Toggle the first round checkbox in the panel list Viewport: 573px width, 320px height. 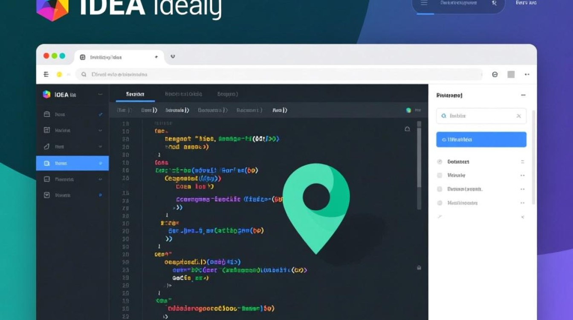440,162
